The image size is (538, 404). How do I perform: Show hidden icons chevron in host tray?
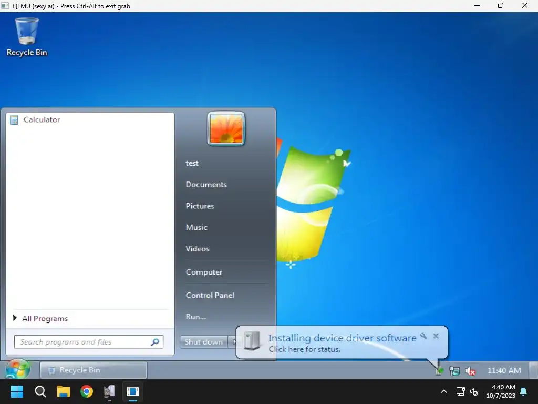[443, 391]
